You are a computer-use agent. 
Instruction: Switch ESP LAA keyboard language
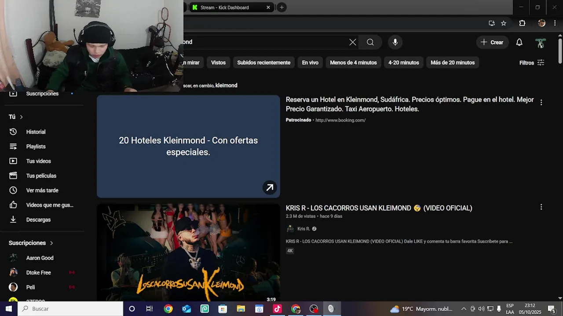click(x=510, y=309)
